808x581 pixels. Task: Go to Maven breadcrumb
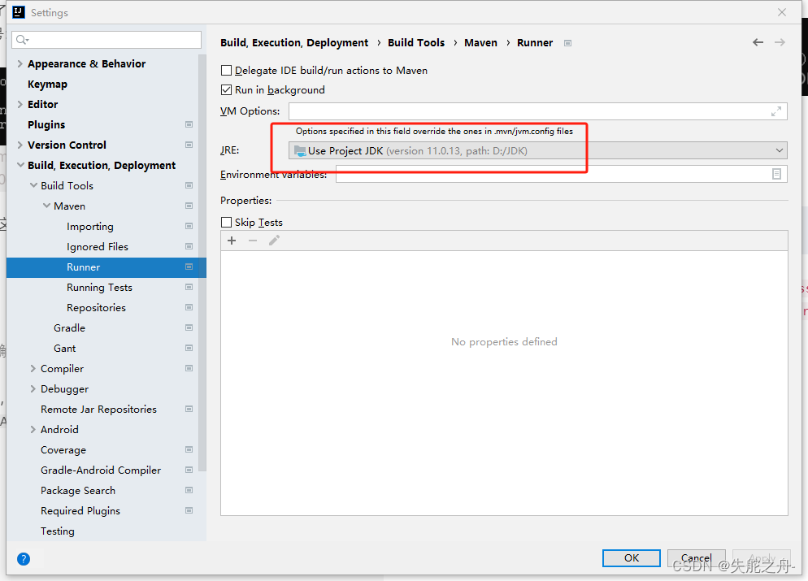480,43
